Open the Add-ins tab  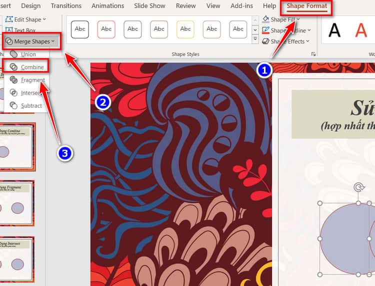pos(242,6)
